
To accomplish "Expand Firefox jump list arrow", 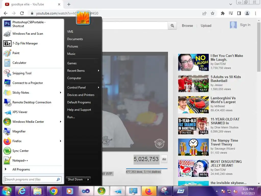I will point(61,141).
